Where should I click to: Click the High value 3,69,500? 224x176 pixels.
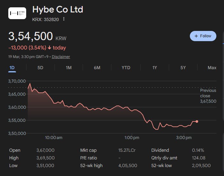pyautogui.click(x=45, y=158)
